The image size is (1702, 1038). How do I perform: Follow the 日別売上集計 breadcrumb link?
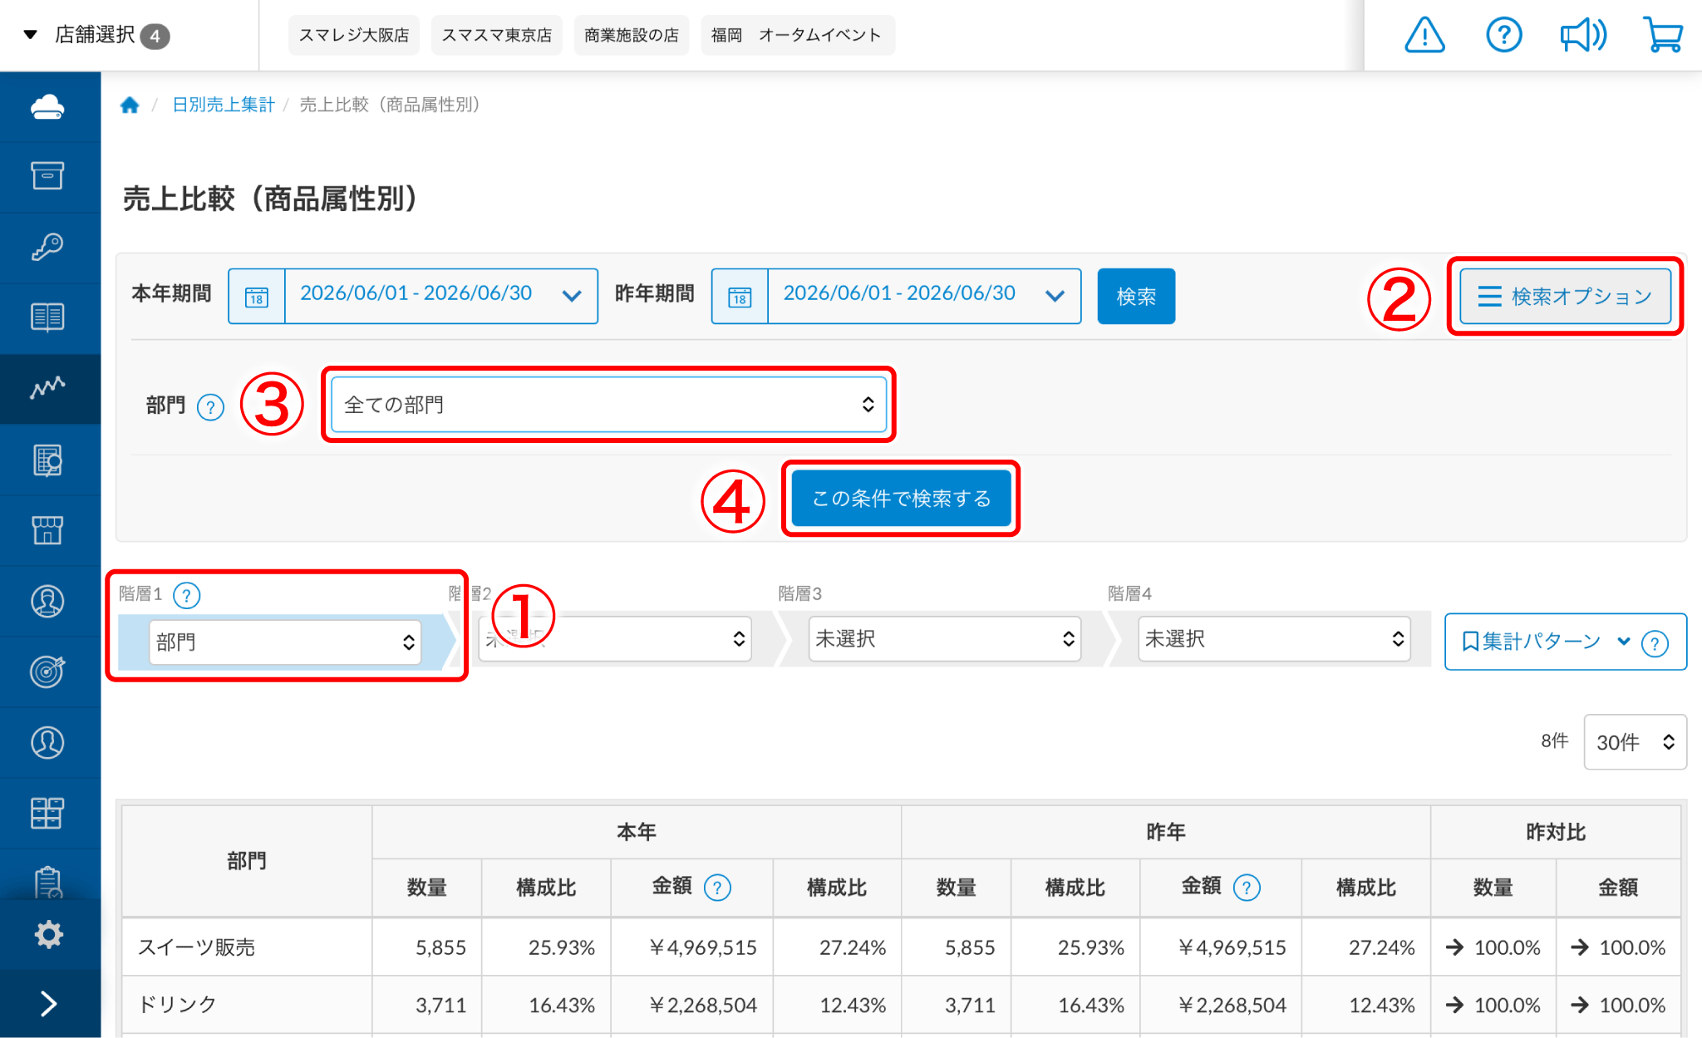224,105
